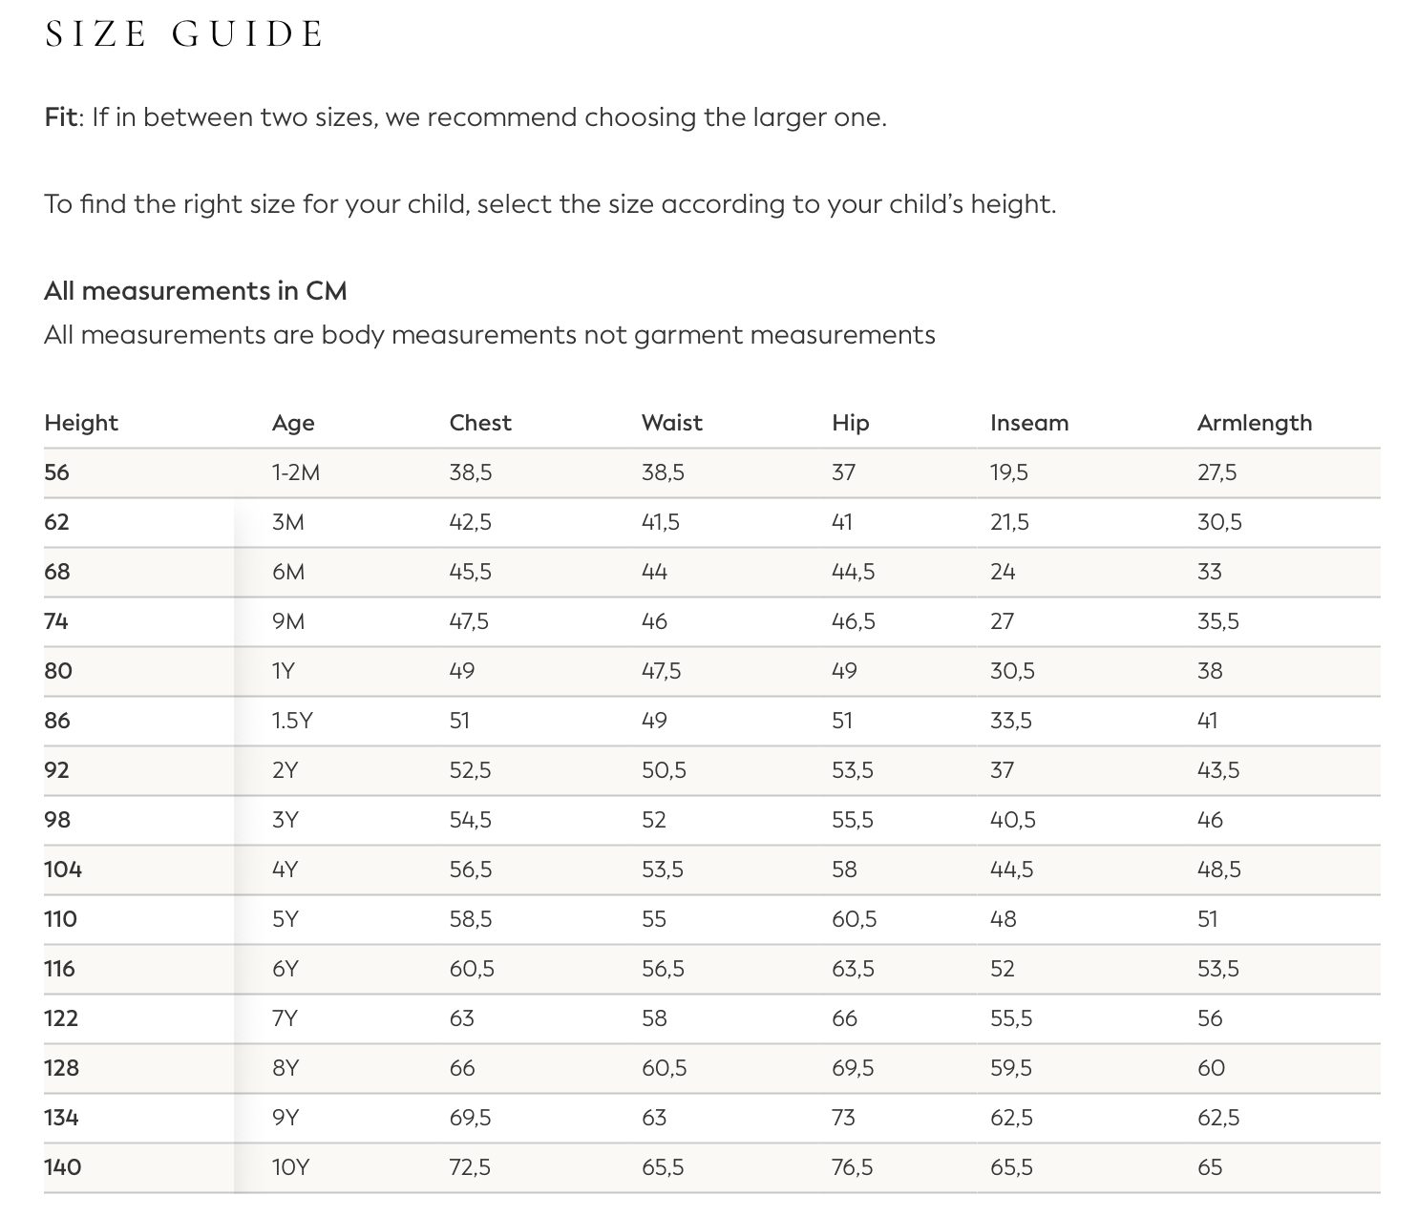Select the height 140 row label

63,1167
